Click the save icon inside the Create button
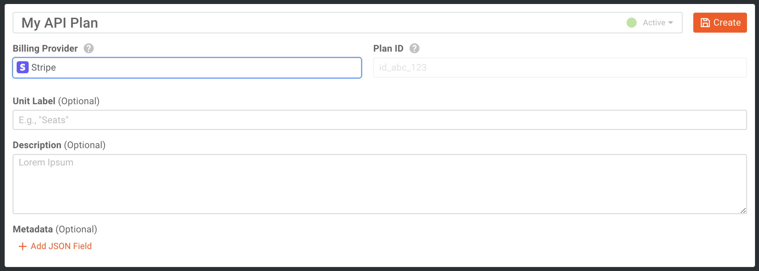The height and width of the screenshot is (271, 759). 705,22
